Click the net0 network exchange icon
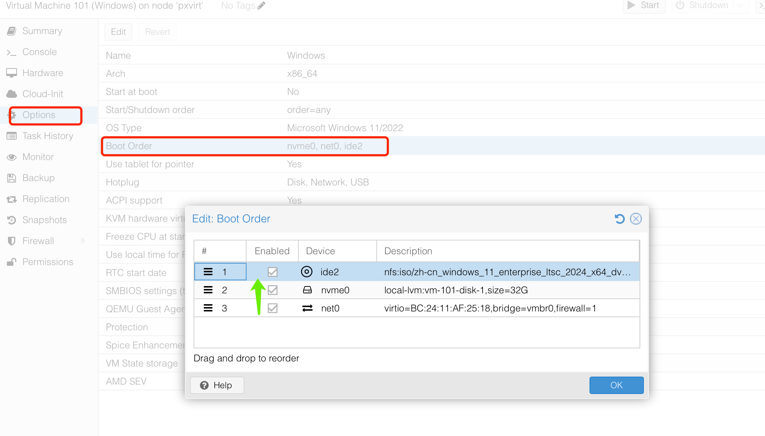 click(307, 308)
